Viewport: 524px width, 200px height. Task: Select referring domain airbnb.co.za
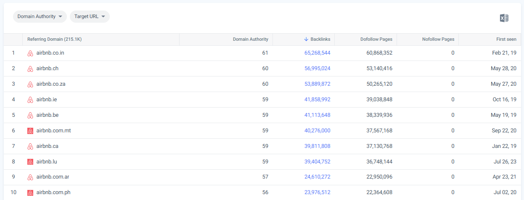point(51,84)
